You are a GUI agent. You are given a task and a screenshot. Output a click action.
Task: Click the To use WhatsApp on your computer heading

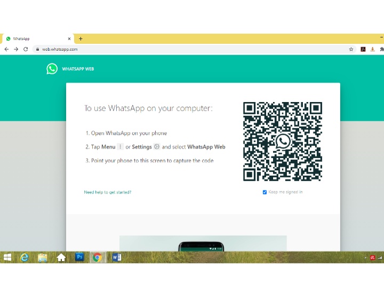[x=148, y=108]
